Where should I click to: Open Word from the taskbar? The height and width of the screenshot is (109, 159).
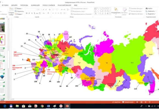point(48,106)
